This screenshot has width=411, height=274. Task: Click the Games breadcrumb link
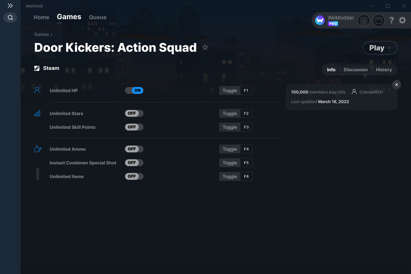pyautogui.click(x=41, y=35)
